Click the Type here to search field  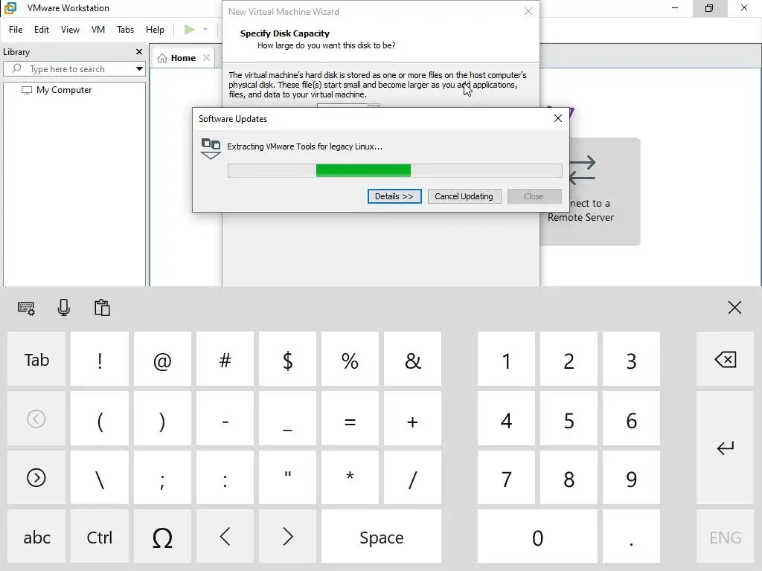click(74, 69)
